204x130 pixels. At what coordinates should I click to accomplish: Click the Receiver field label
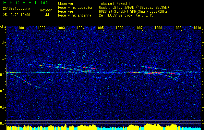click(x=66, y=11)
